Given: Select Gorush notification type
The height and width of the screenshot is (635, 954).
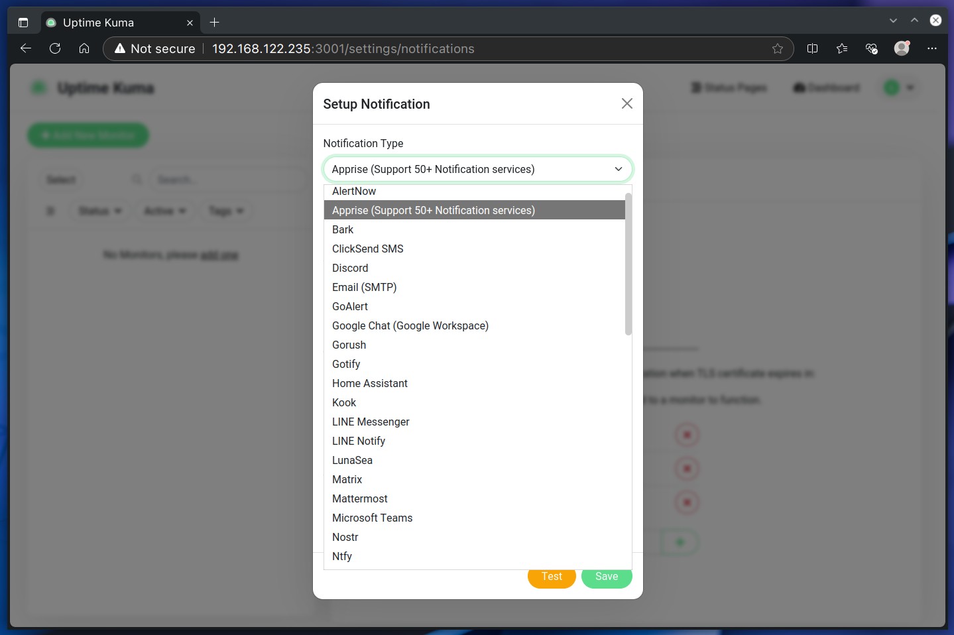Looking at the screenshot, I should [475, 345].
